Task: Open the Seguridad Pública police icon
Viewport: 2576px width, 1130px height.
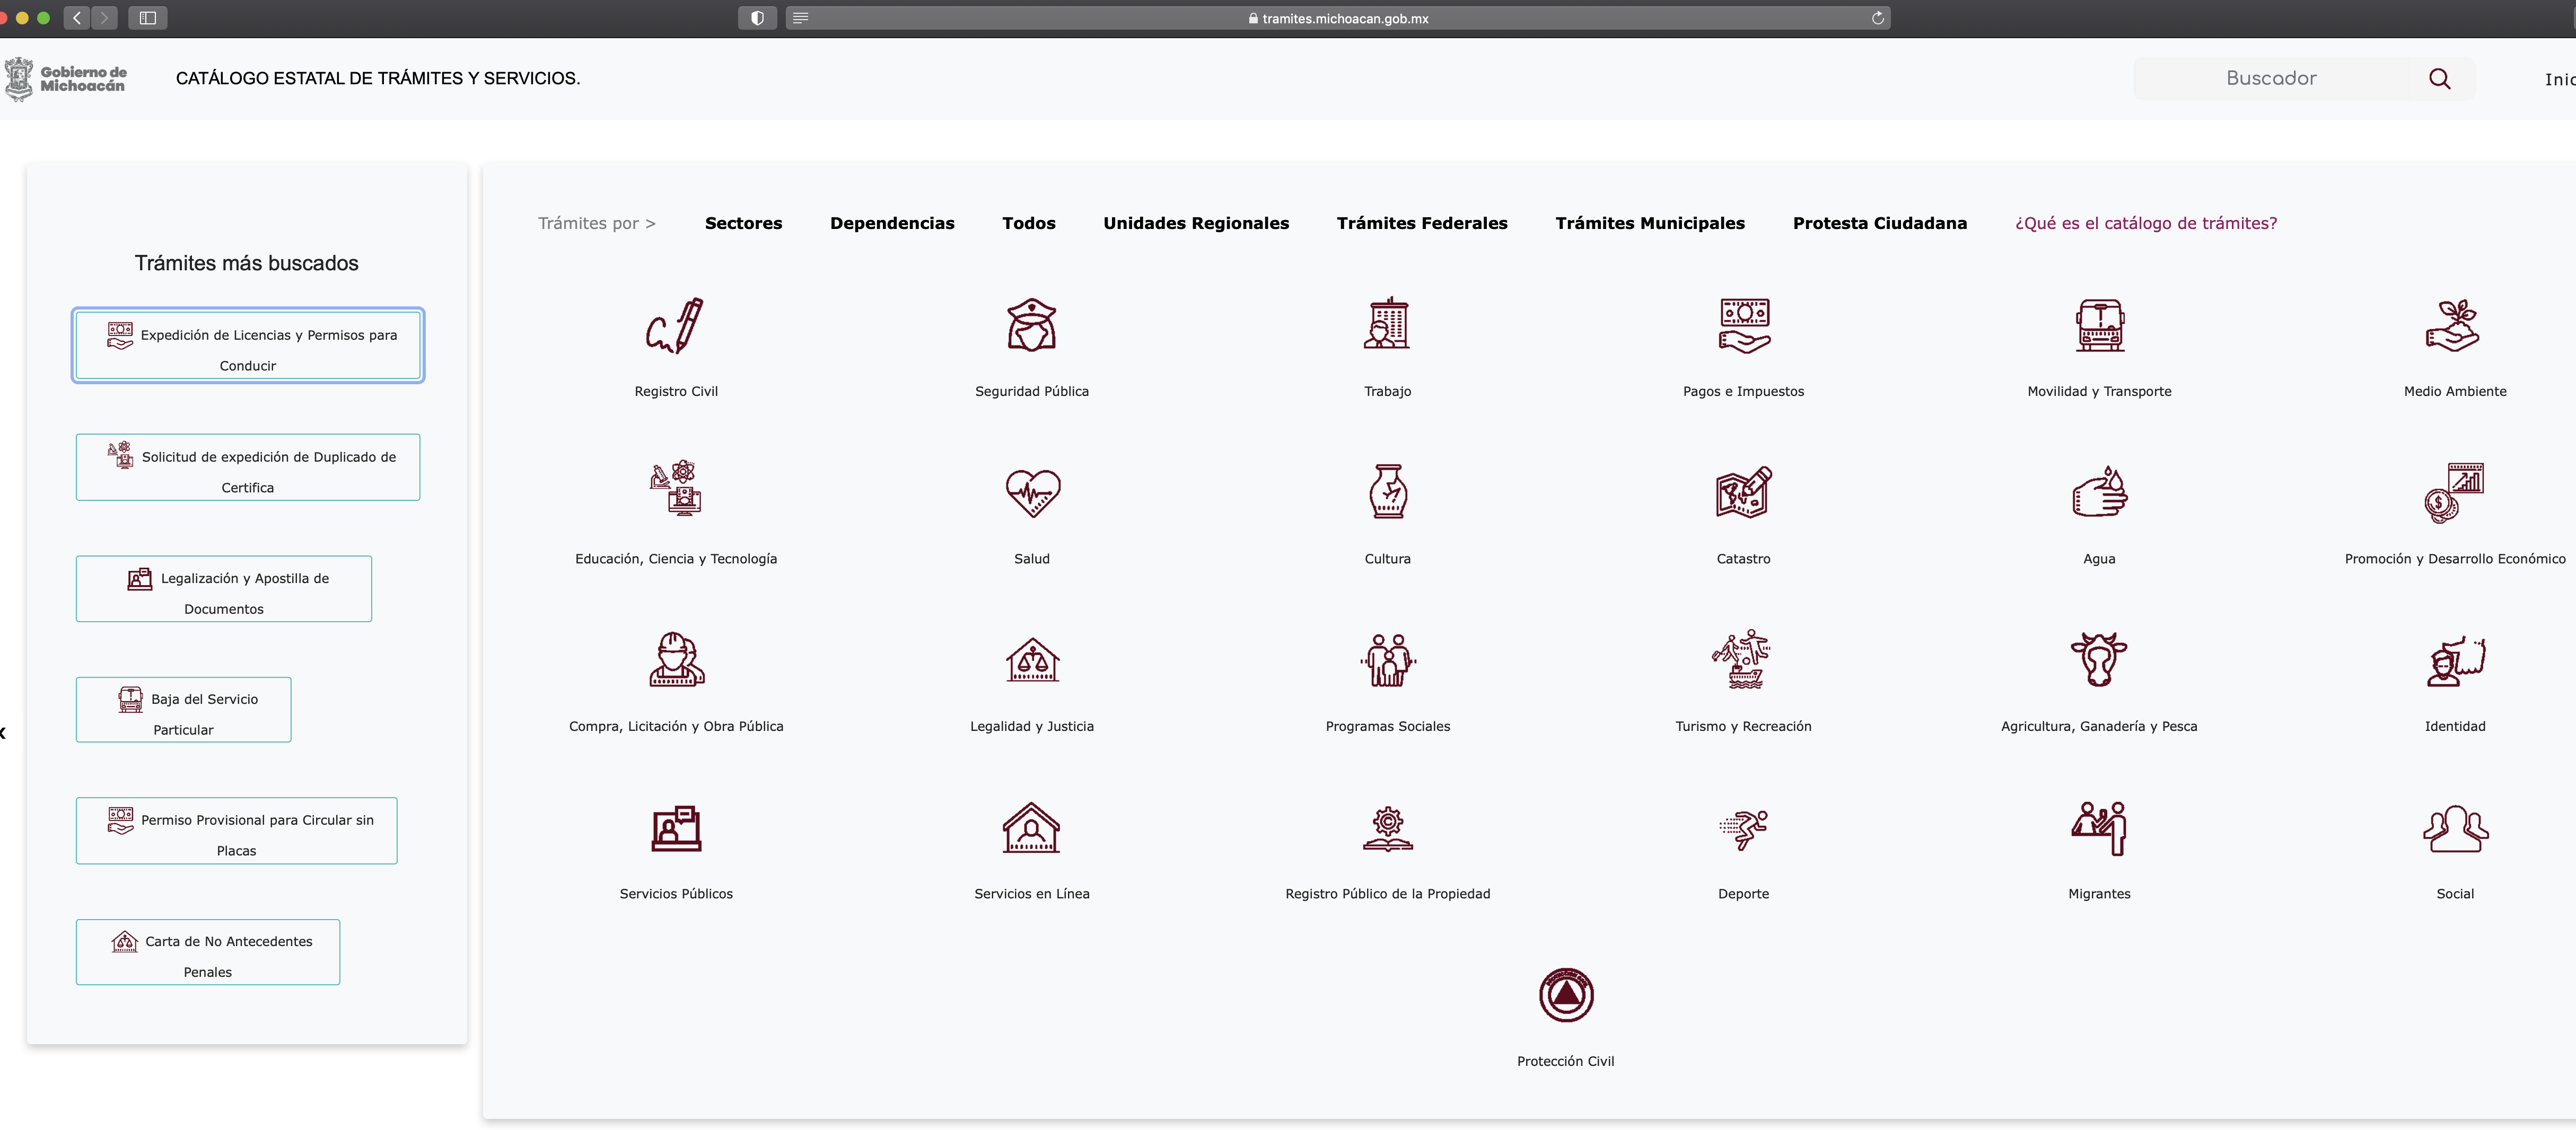Action: (x=1031, y=326)
